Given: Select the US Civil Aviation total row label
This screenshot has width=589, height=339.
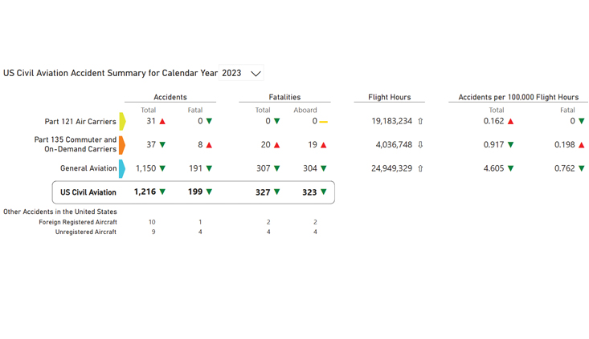Looking at the screenshot, I should pyautogui.click(x=88, y=192).
